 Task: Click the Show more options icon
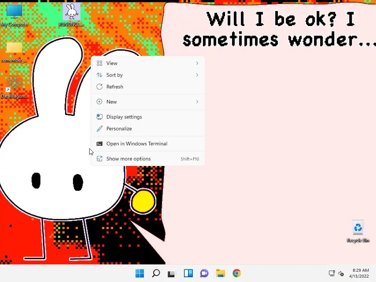pyautogui.click(x=100, y=159)
